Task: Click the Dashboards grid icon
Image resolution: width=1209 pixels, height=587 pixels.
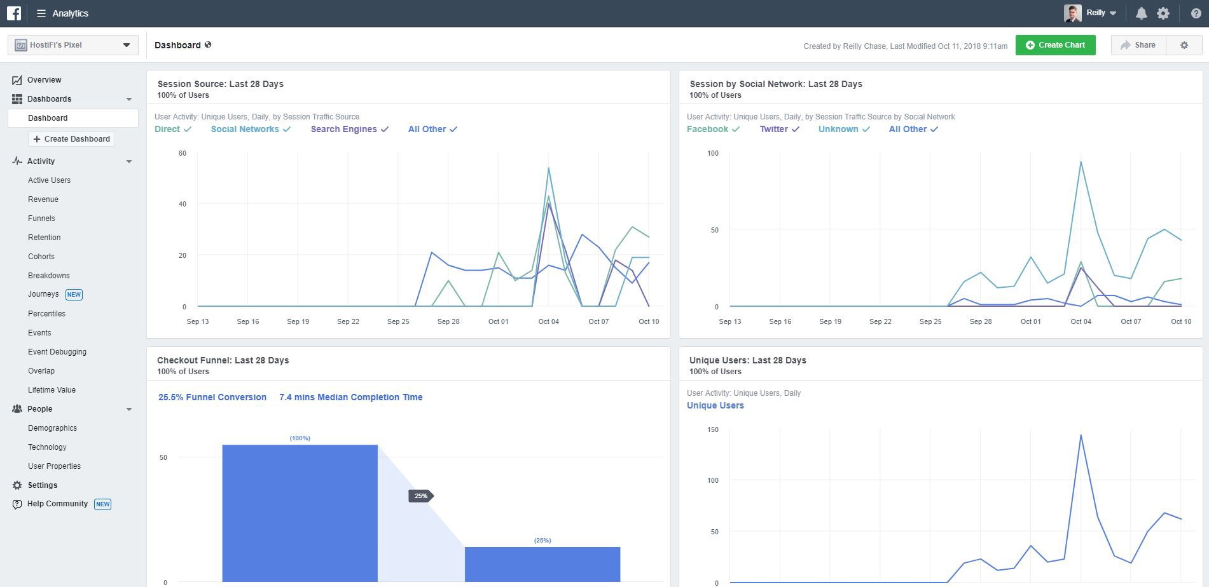Action: (17, 99)
